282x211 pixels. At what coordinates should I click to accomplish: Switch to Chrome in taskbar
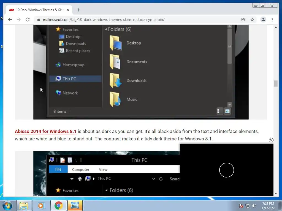[58, 206]
